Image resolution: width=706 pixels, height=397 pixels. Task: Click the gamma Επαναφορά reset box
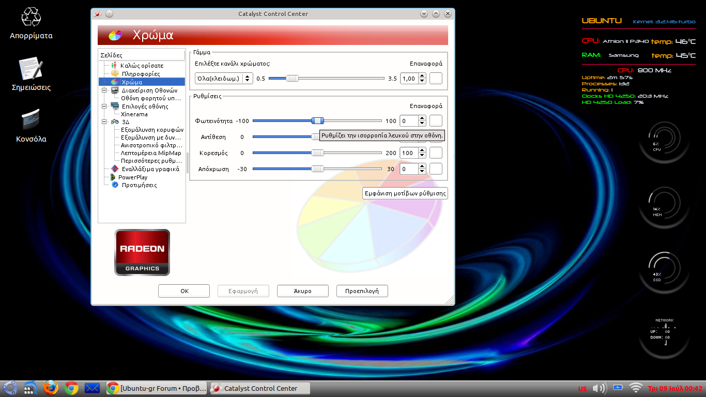point(436,79)
